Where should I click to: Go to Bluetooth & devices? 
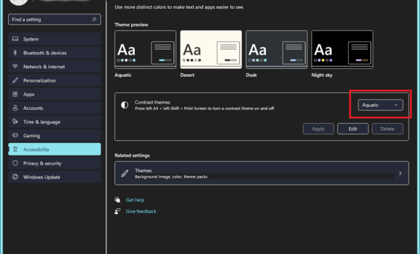pos(55,53)
